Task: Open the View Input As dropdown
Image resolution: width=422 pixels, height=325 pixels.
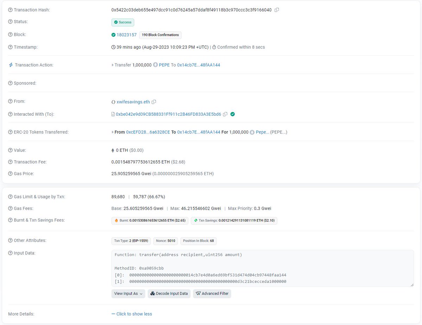Action: (x=128, y=293)
